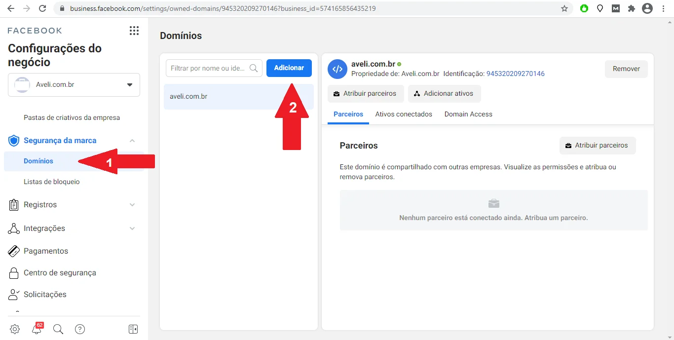The image size is (674, 340).
Task: Expand the Integrações section chevron
Action: (x=132, y=228)
